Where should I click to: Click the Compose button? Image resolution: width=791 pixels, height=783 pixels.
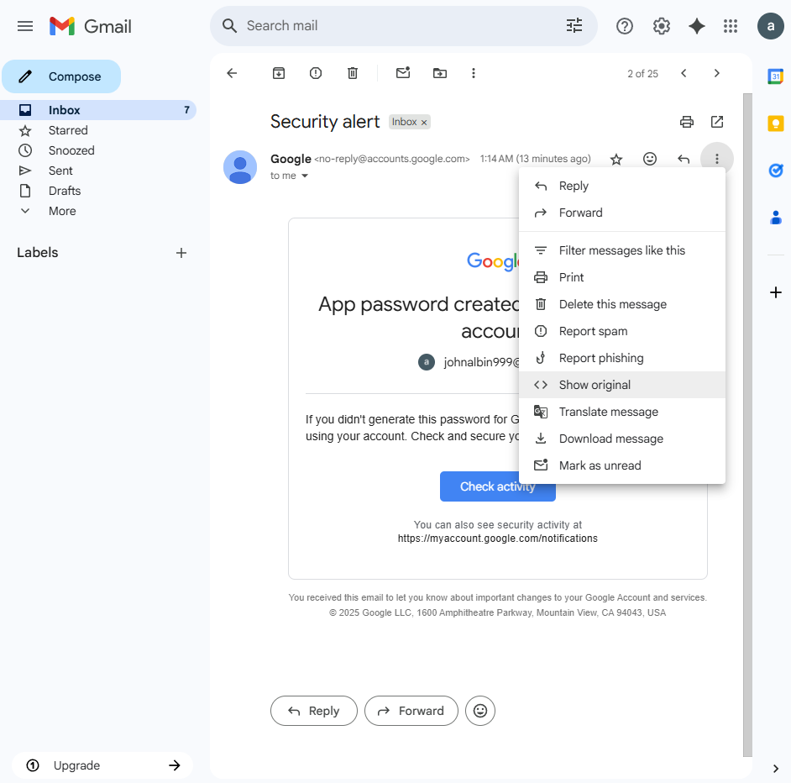[x=61, y=76]
